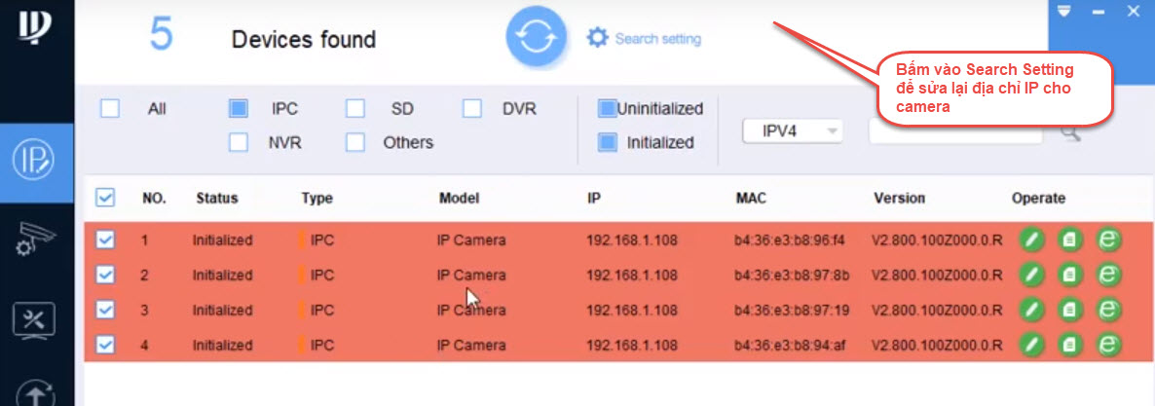The height and width of the screenshot is (406, 1155).
Task: Click the search magnifier icon
Action: click(1070, 132)
